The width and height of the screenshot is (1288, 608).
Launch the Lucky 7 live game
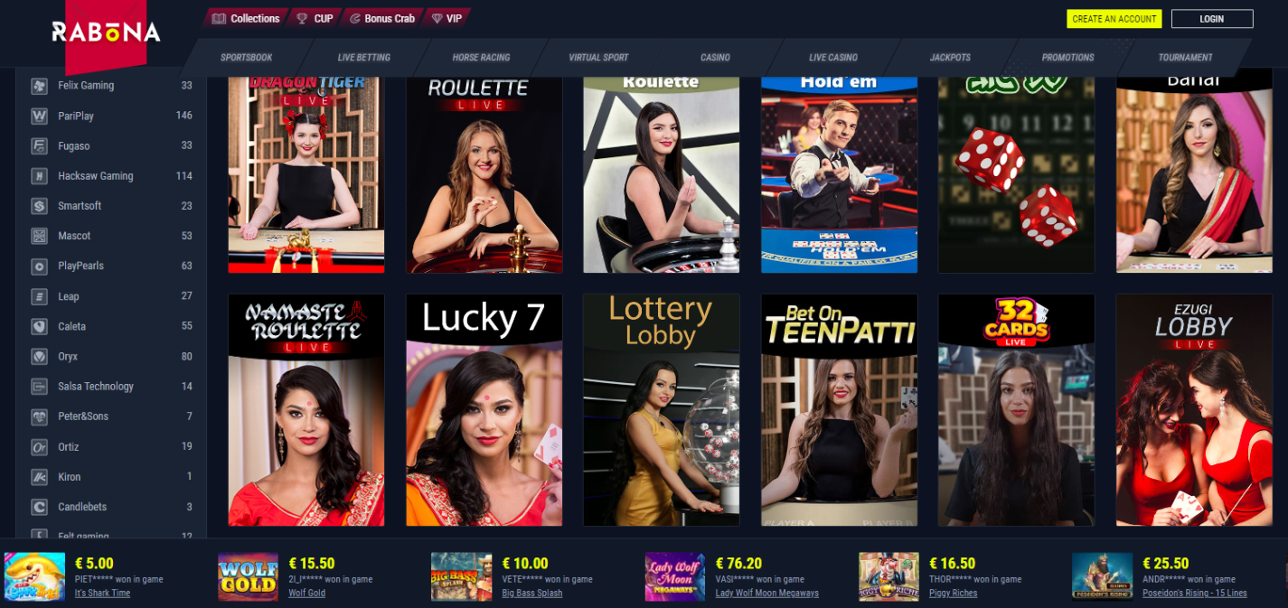click(x=484, y=409)
